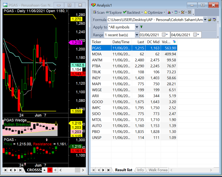Click the chart scroll right arrow

83,170
